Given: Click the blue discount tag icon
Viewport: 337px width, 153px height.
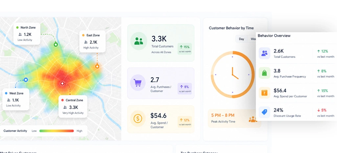Looking at the screenshot, I should (x=264, y=112).
